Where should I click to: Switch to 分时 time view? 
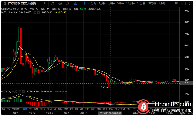94,3
